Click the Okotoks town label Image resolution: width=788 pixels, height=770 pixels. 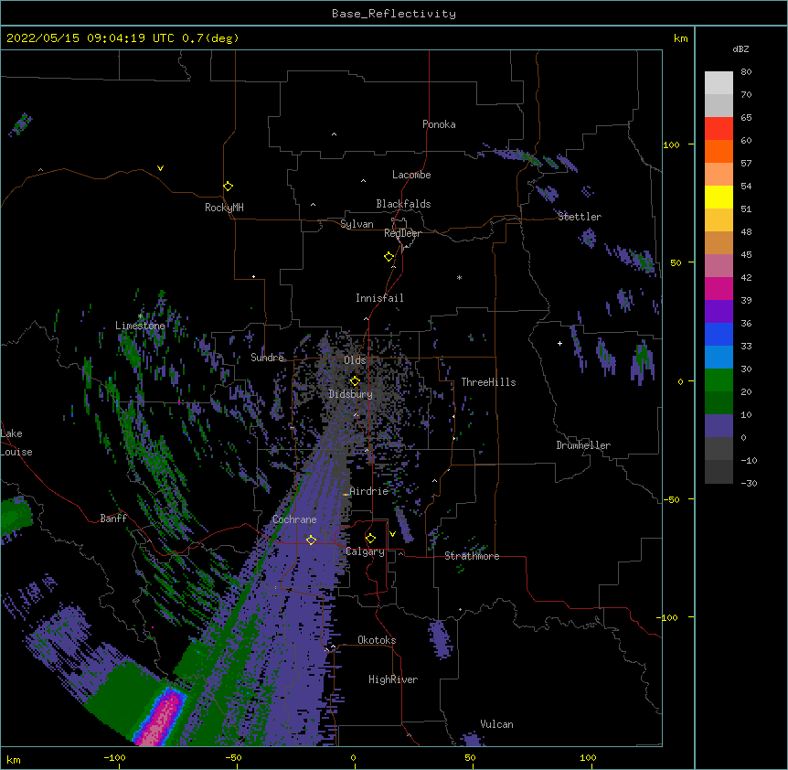tap(377, 640)
